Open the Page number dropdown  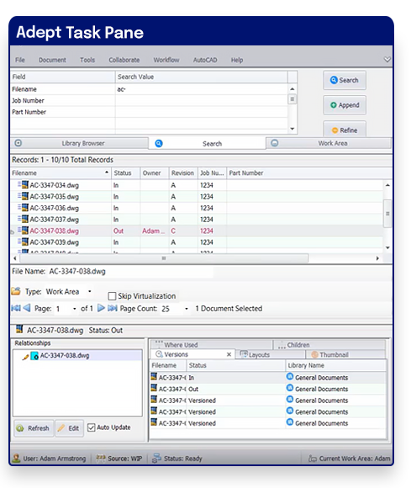[x=74, y=309]
